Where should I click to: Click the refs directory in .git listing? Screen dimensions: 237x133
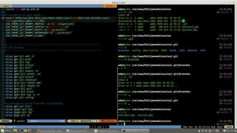click(203, 51)
